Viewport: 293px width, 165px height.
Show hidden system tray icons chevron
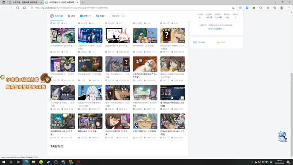pos(252,162)
